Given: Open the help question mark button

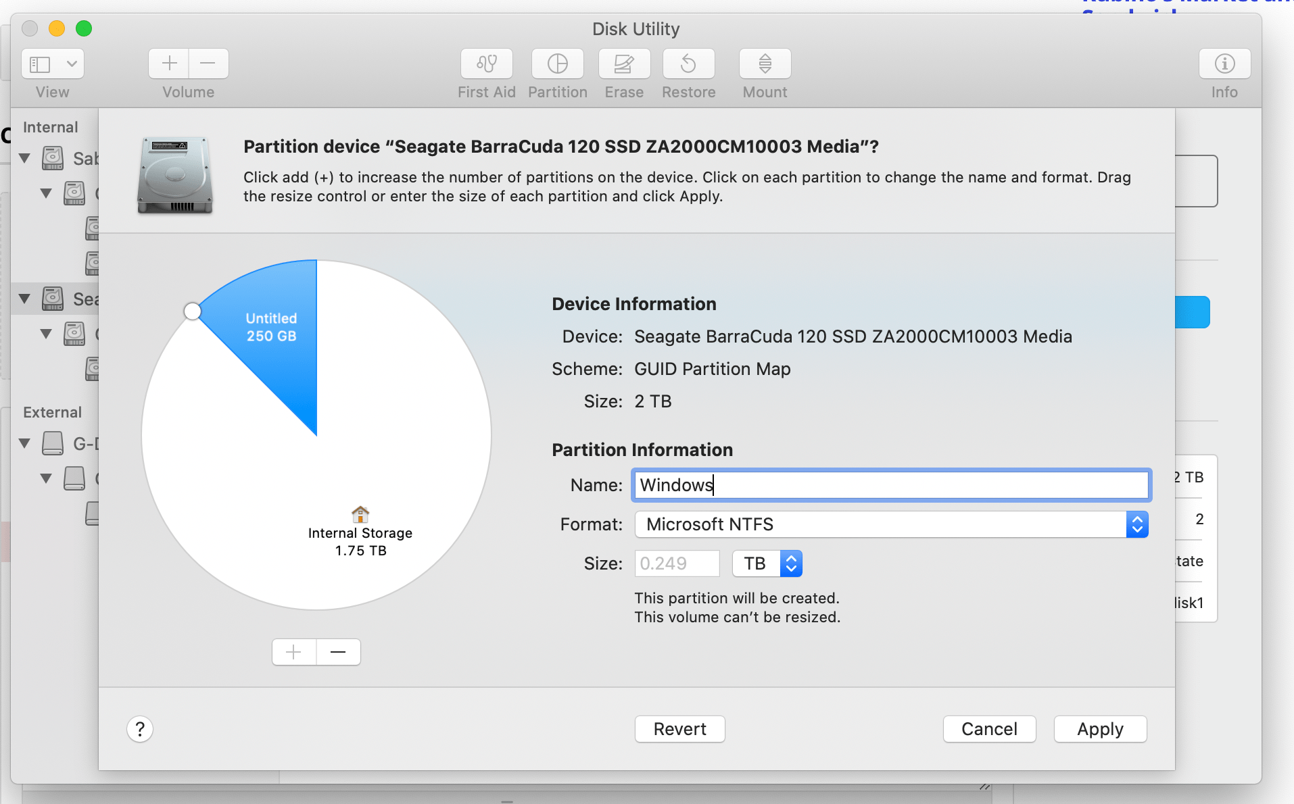Looking at the screenshot, I should coord(140,729).
